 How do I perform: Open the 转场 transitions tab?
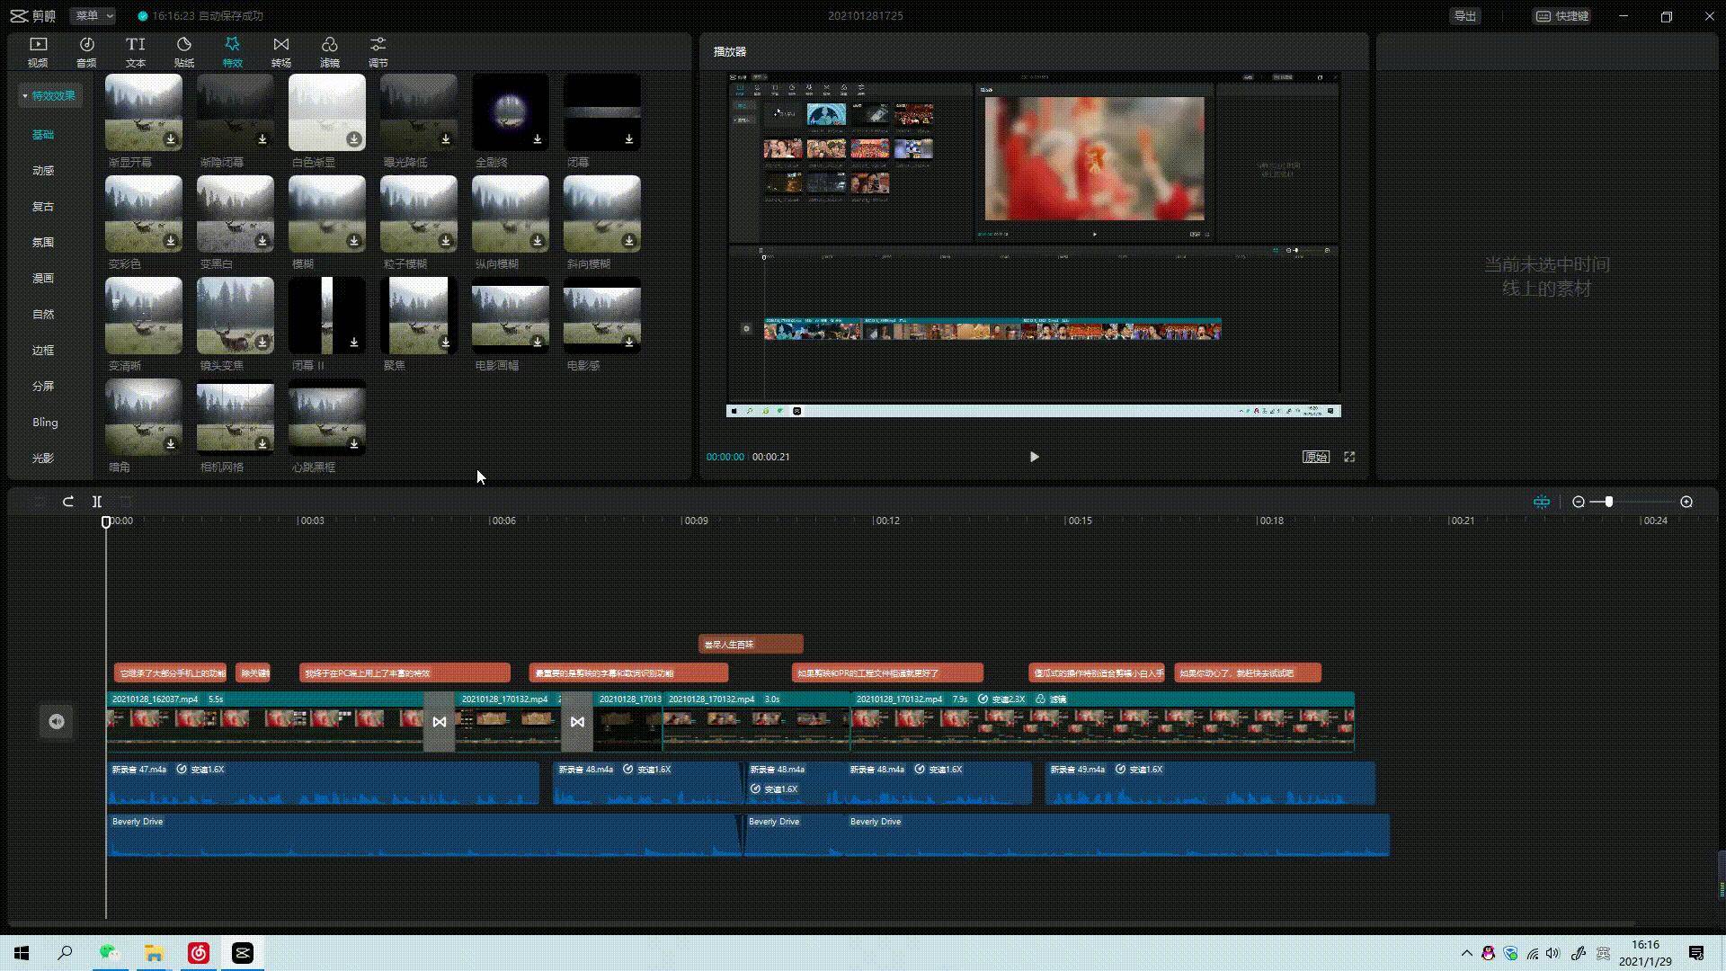coord(280,51)
